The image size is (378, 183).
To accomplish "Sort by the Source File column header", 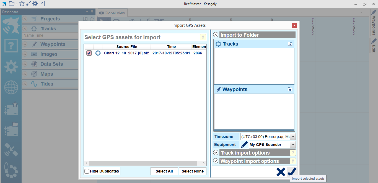I will (126, 47).
